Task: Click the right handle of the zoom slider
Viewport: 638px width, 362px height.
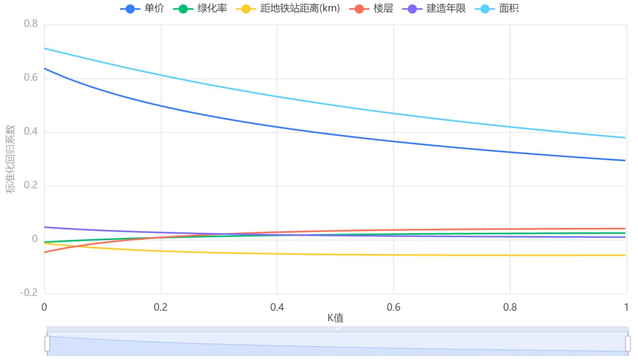Action: point(628,343)
